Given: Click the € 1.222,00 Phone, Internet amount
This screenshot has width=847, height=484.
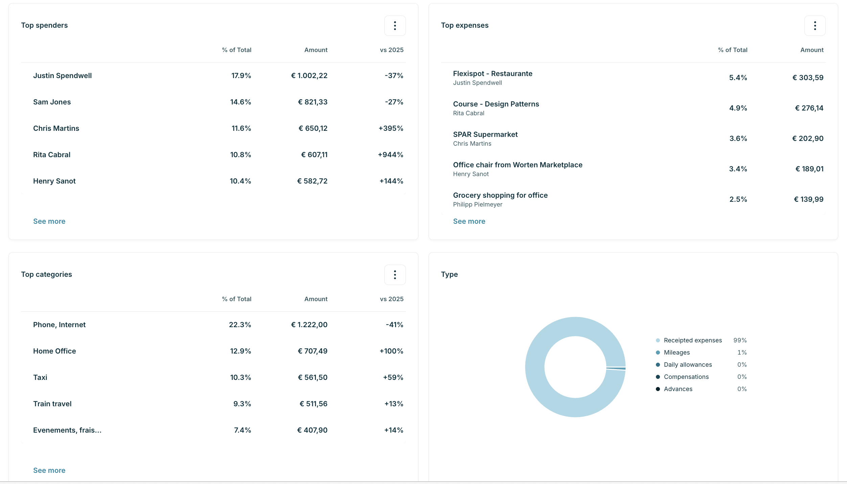Looking at the screenshot, I should click(309, 325).
